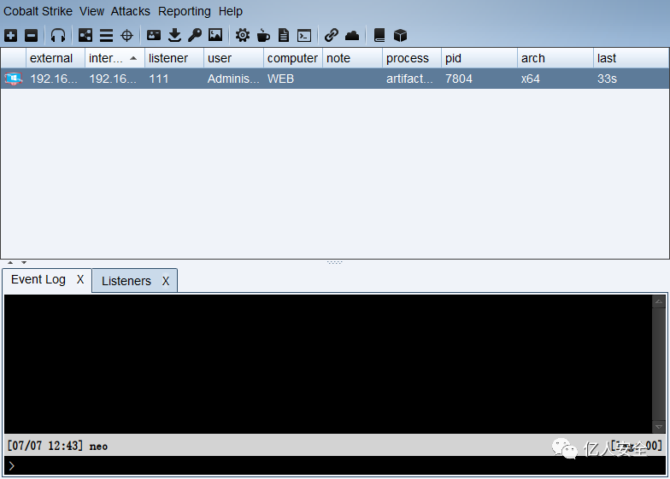Sort by the listener column header

point(174,58)
